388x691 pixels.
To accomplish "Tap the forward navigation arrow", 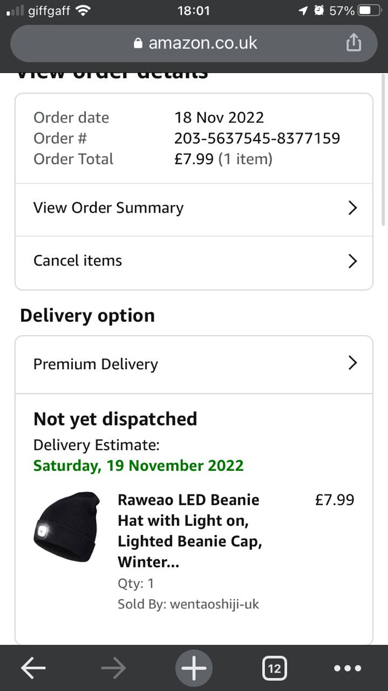I will pos(113,668).
